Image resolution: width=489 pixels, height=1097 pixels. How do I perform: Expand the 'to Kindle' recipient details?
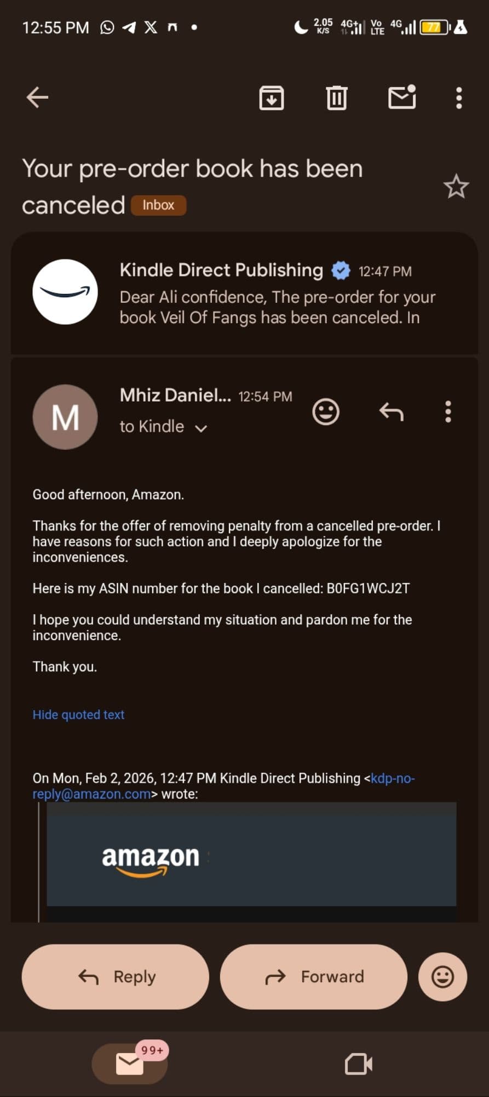pos(201,428)
